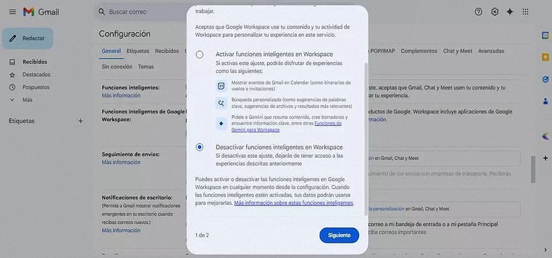Open Calendar in the side panel
552x258 pixels.
(545, 36)
